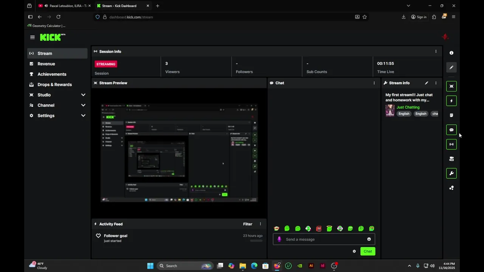Click the Follower goal progress bar
The image size is (484, 272).
click(256, 241)
